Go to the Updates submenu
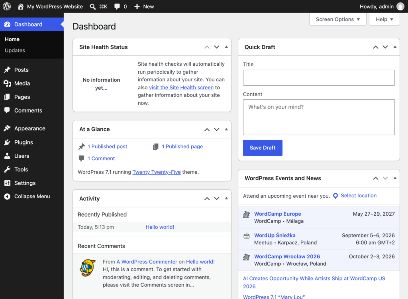 (15, 50)
